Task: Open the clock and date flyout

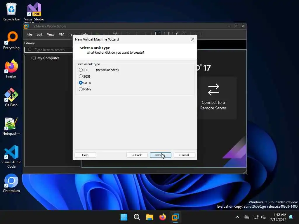Action: [x=278, y=217]
